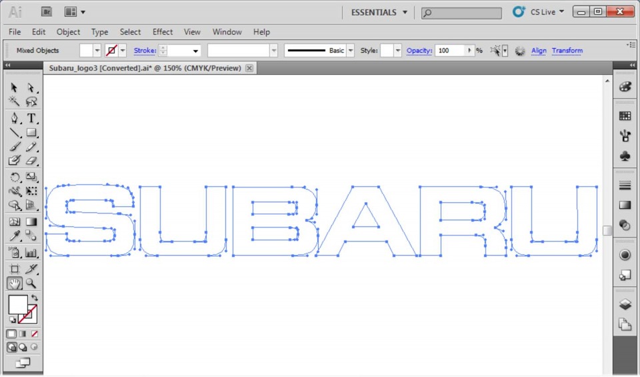Pick the Lasso tool
This screenshot has width=640, height=377.
pos(31,101)
